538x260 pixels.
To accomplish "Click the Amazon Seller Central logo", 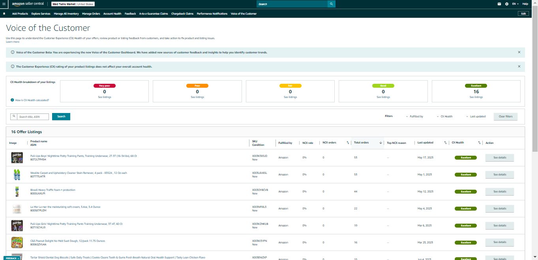I will tap(28, 4).
